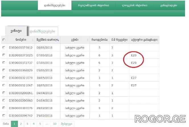Sort by ექიმი column sort arrows
Screen dimensions: 189x127
[x=87, y=40]
